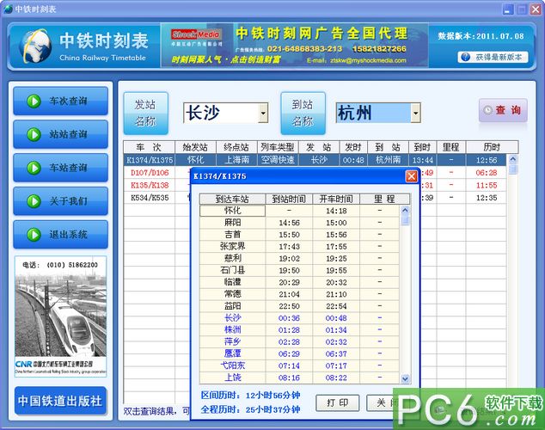This screenshot has width=545, height=430.
Task: Select the 石门县 stop row
Action: coord(300,270)
